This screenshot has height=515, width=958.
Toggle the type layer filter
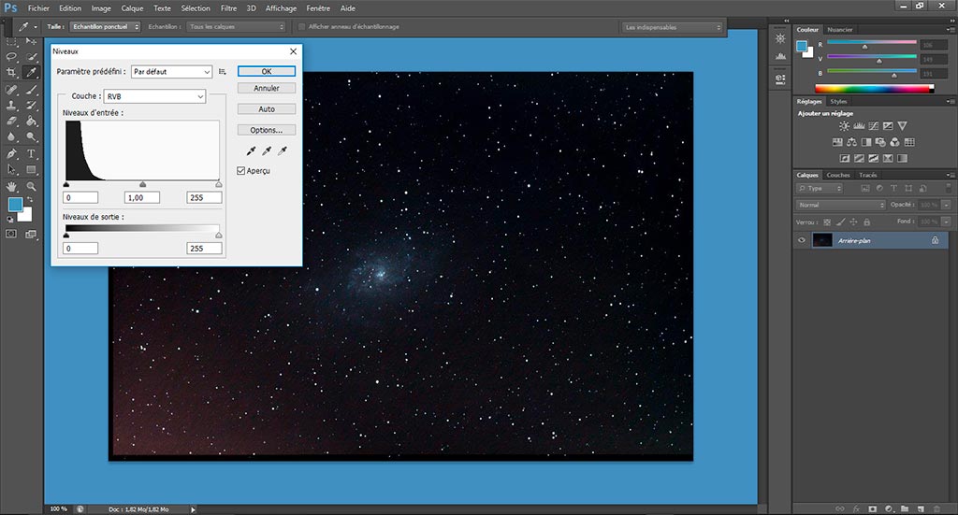pyautogui.click(x=893, y=189)
